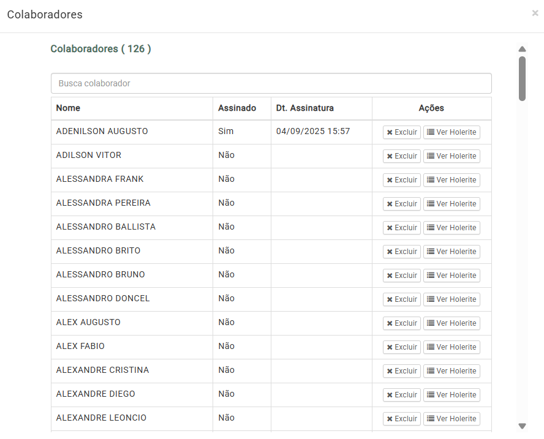This screenshot has width=544, height=439.
Task: View holerite for ALEXANDRE LEONCIO
Action: 451,419
